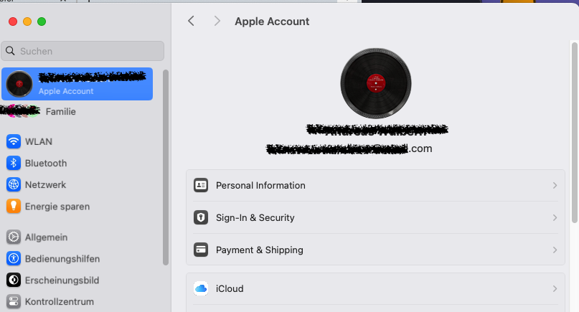Select the Apple Account sidebar entry
The height and width of the screenshot is (312, 579).
(77, 84)
